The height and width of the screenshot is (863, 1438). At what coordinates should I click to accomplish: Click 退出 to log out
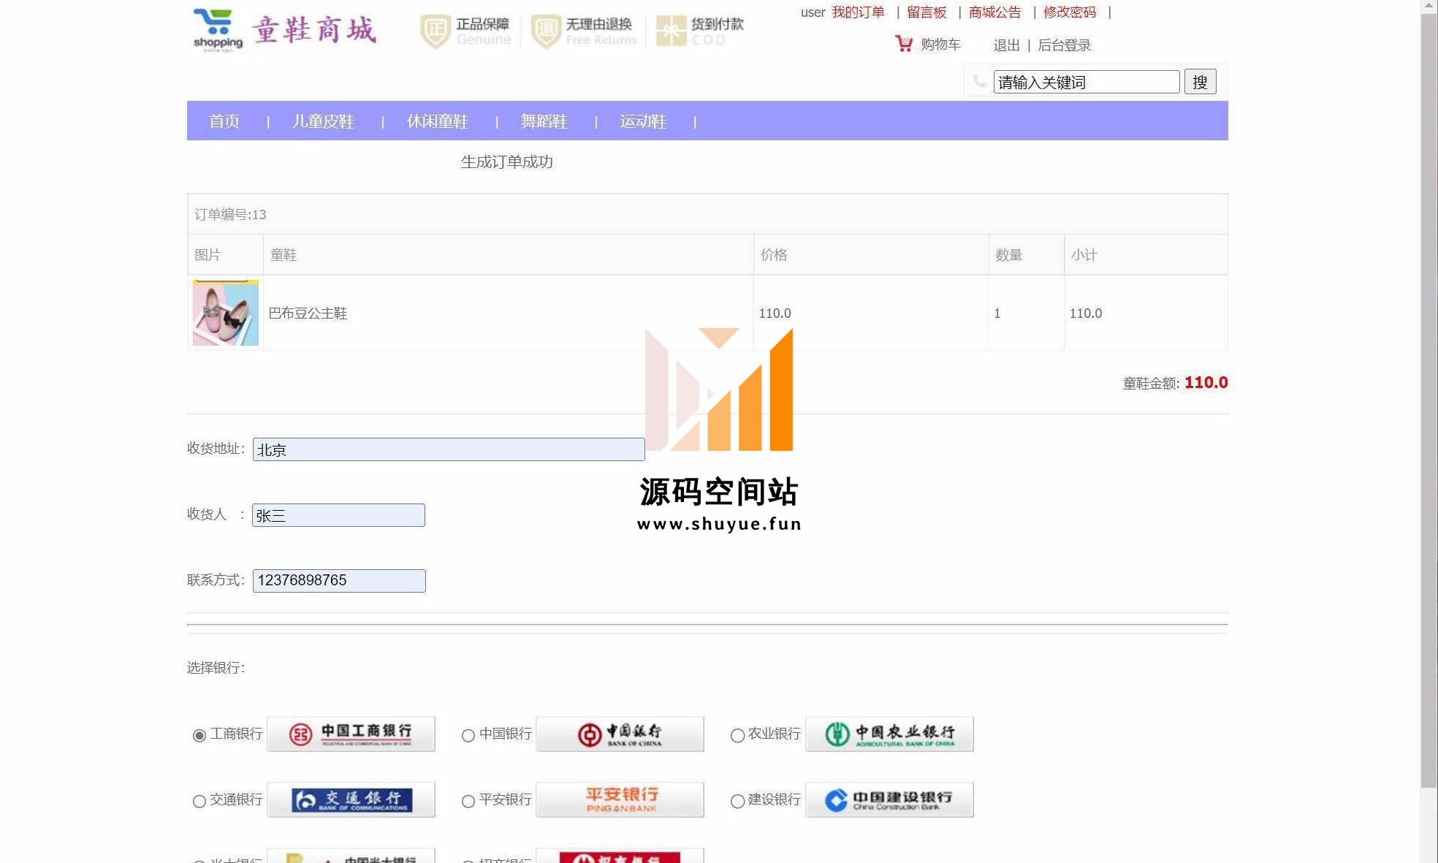(1006, 45)
